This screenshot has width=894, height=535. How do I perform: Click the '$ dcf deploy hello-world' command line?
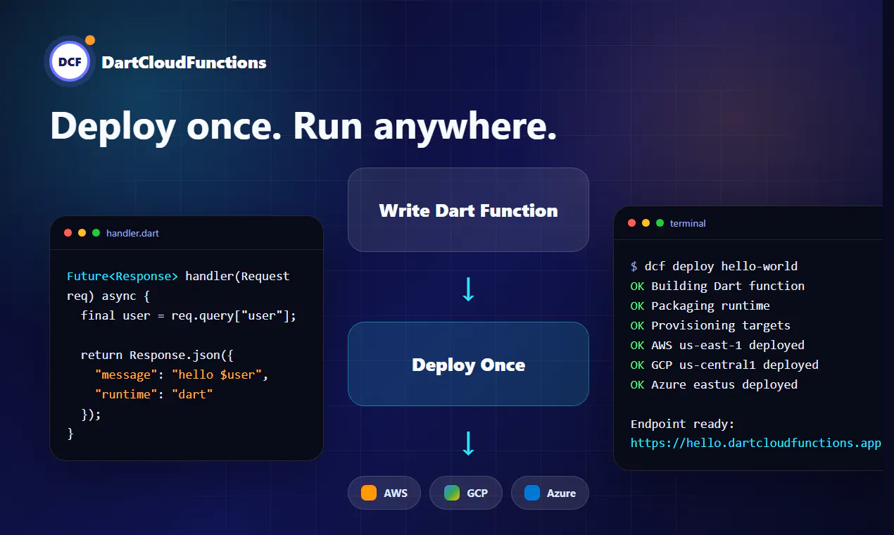(714, 266)
